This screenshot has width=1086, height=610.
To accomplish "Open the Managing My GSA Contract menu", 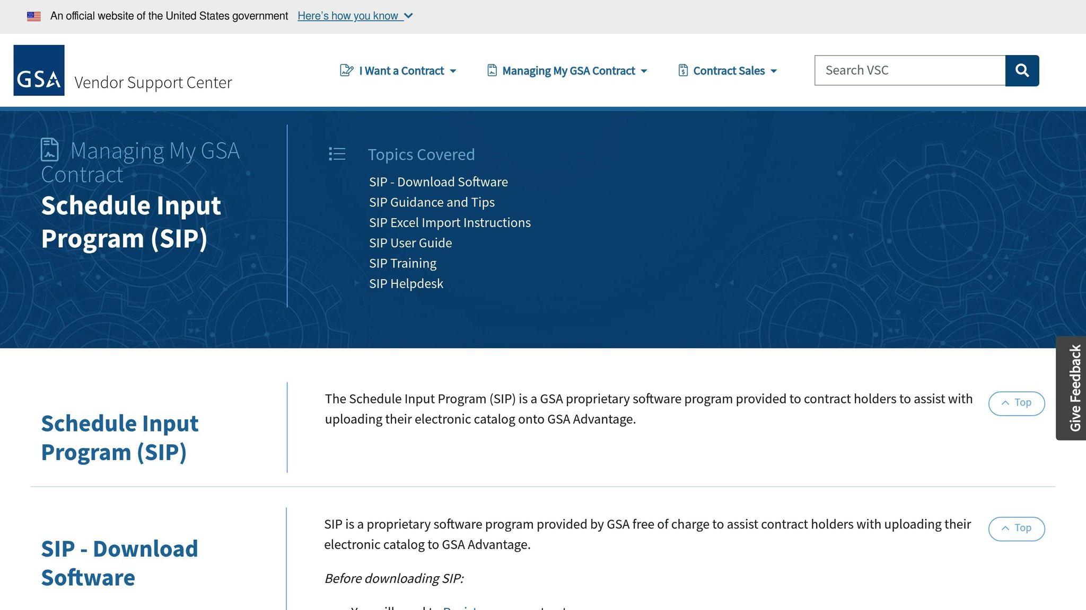I will click(x=567, y=70).
